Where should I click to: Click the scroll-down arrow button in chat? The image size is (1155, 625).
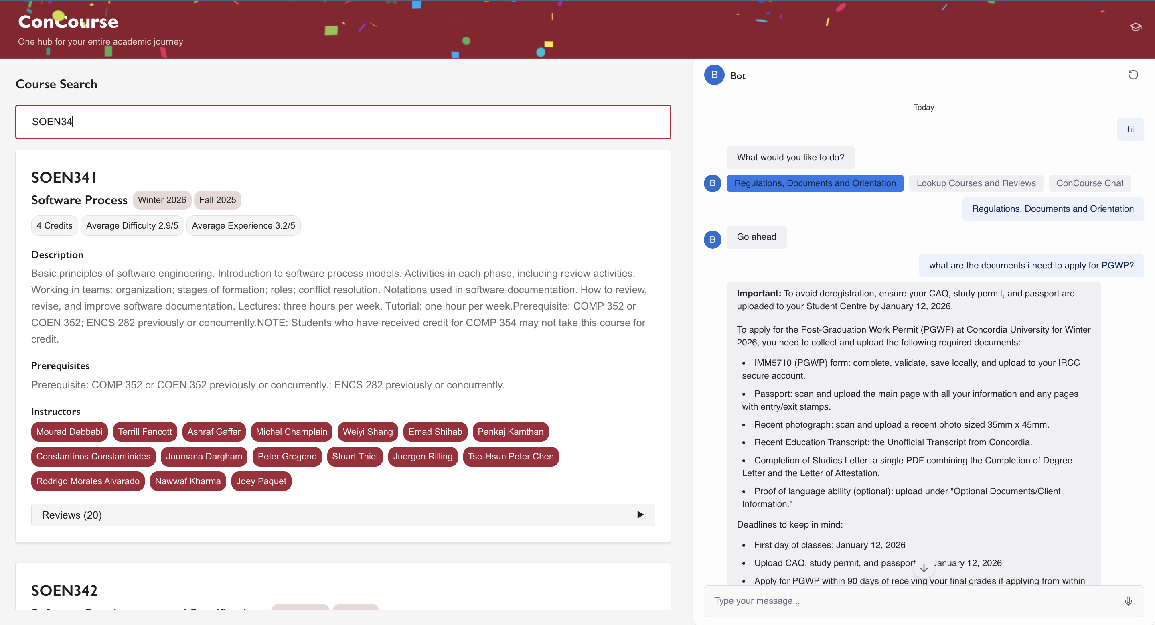tap(924, 568)
